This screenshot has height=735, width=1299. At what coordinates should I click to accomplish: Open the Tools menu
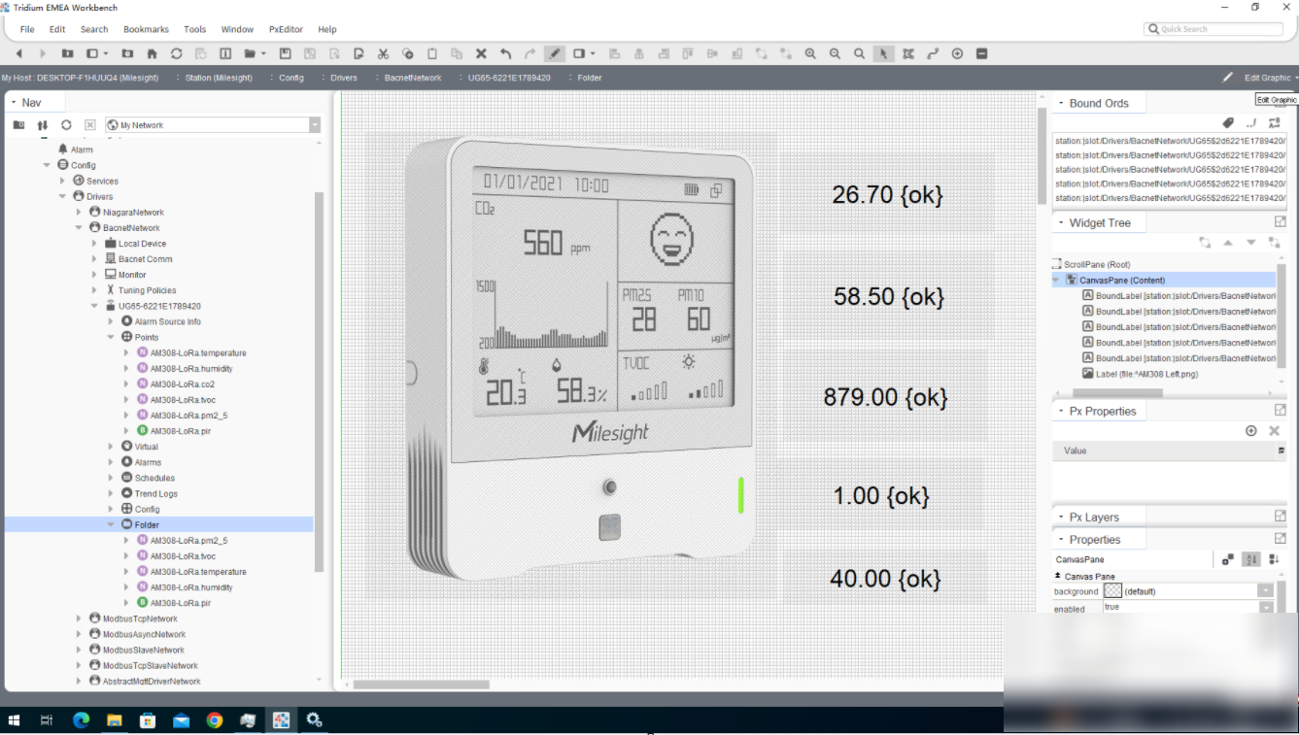click(195, 29)
